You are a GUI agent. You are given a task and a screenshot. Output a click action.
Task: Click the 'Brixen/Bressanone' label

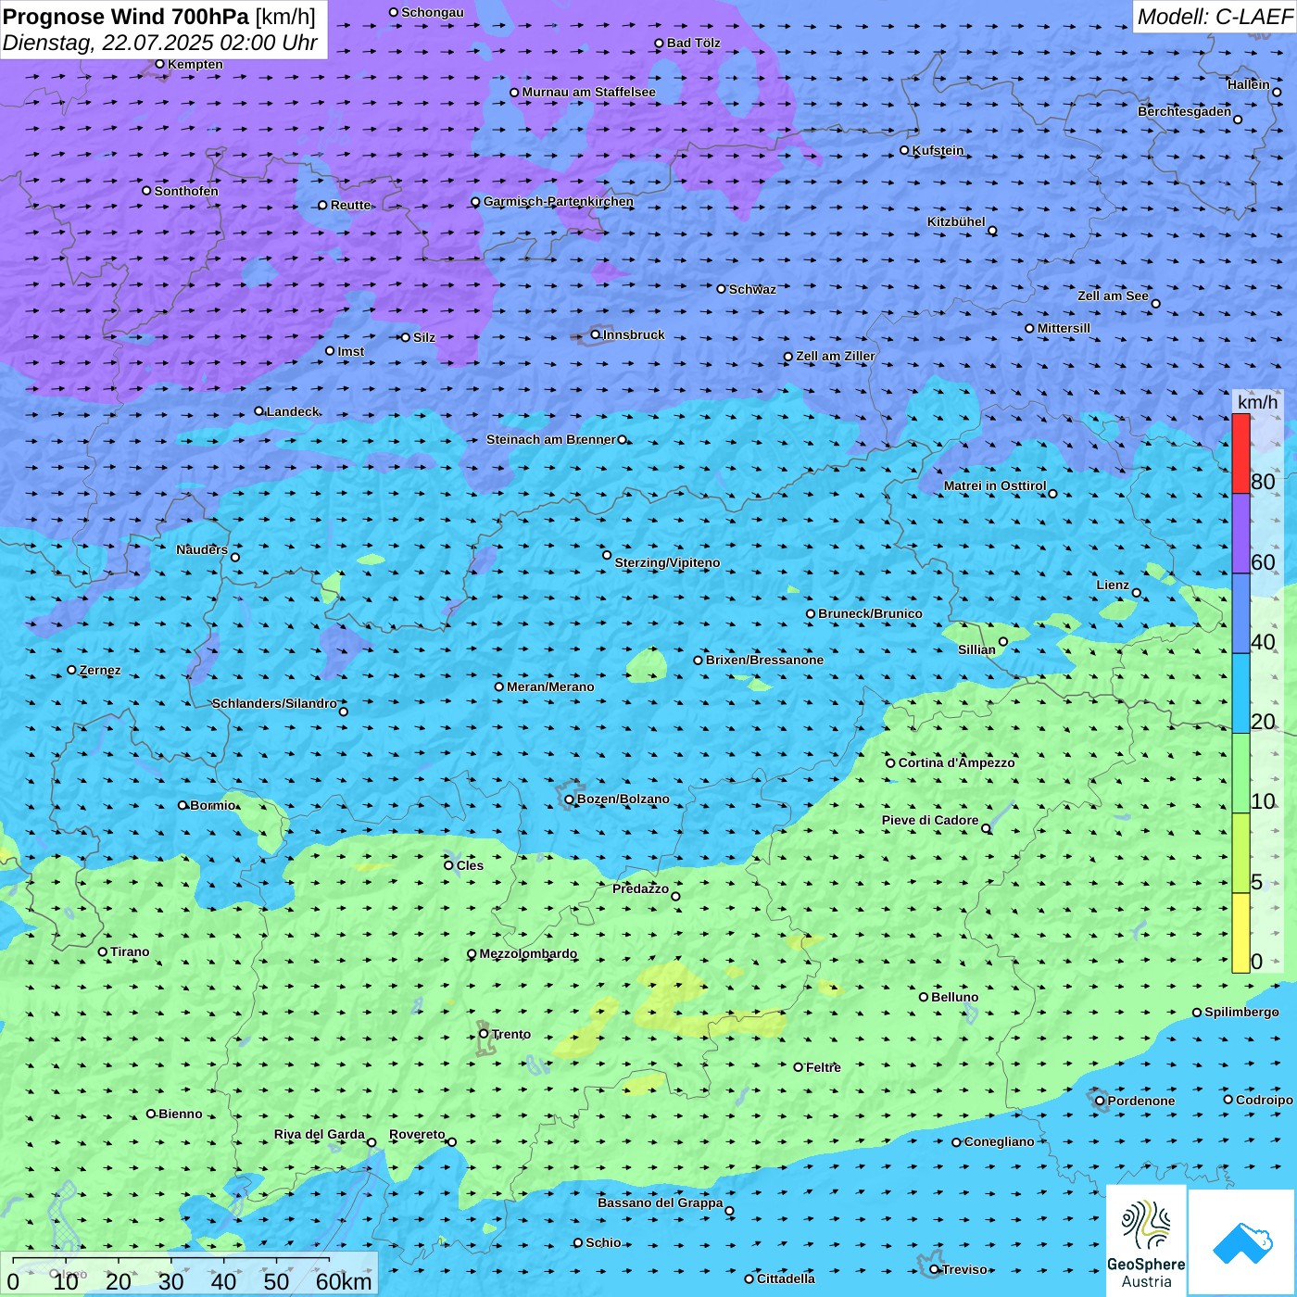pos(764,660)
